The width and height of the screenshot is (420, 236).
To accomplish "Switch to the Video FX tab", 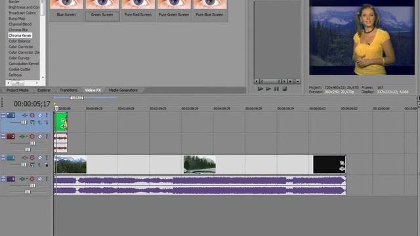I will (93, 90).
